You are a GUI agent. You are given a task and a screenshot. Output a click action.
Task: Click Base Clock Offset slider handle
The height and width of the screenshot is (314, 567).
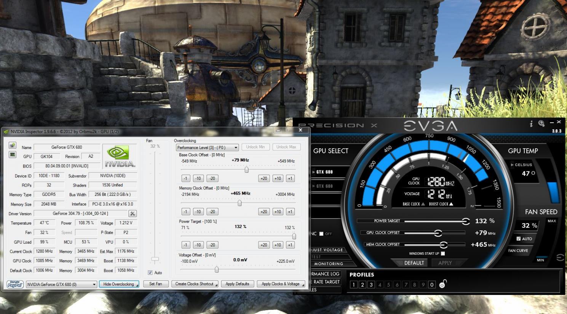246,170
